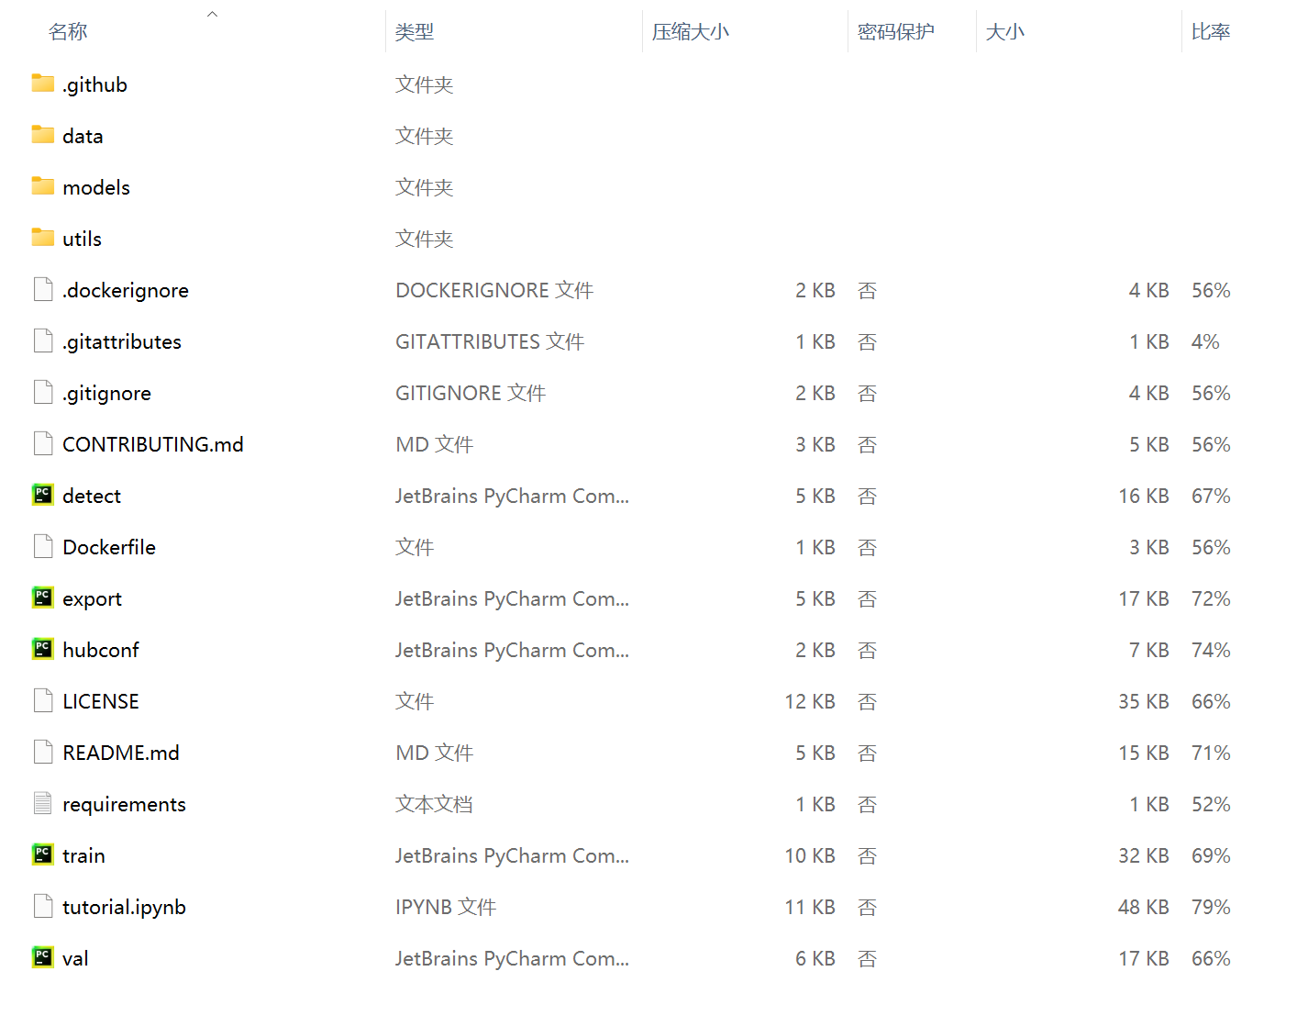Click the 79% ratio of tutorial.ipynb
Viewport: 1308px width, 1016px height.
(x=1211, y=907)
